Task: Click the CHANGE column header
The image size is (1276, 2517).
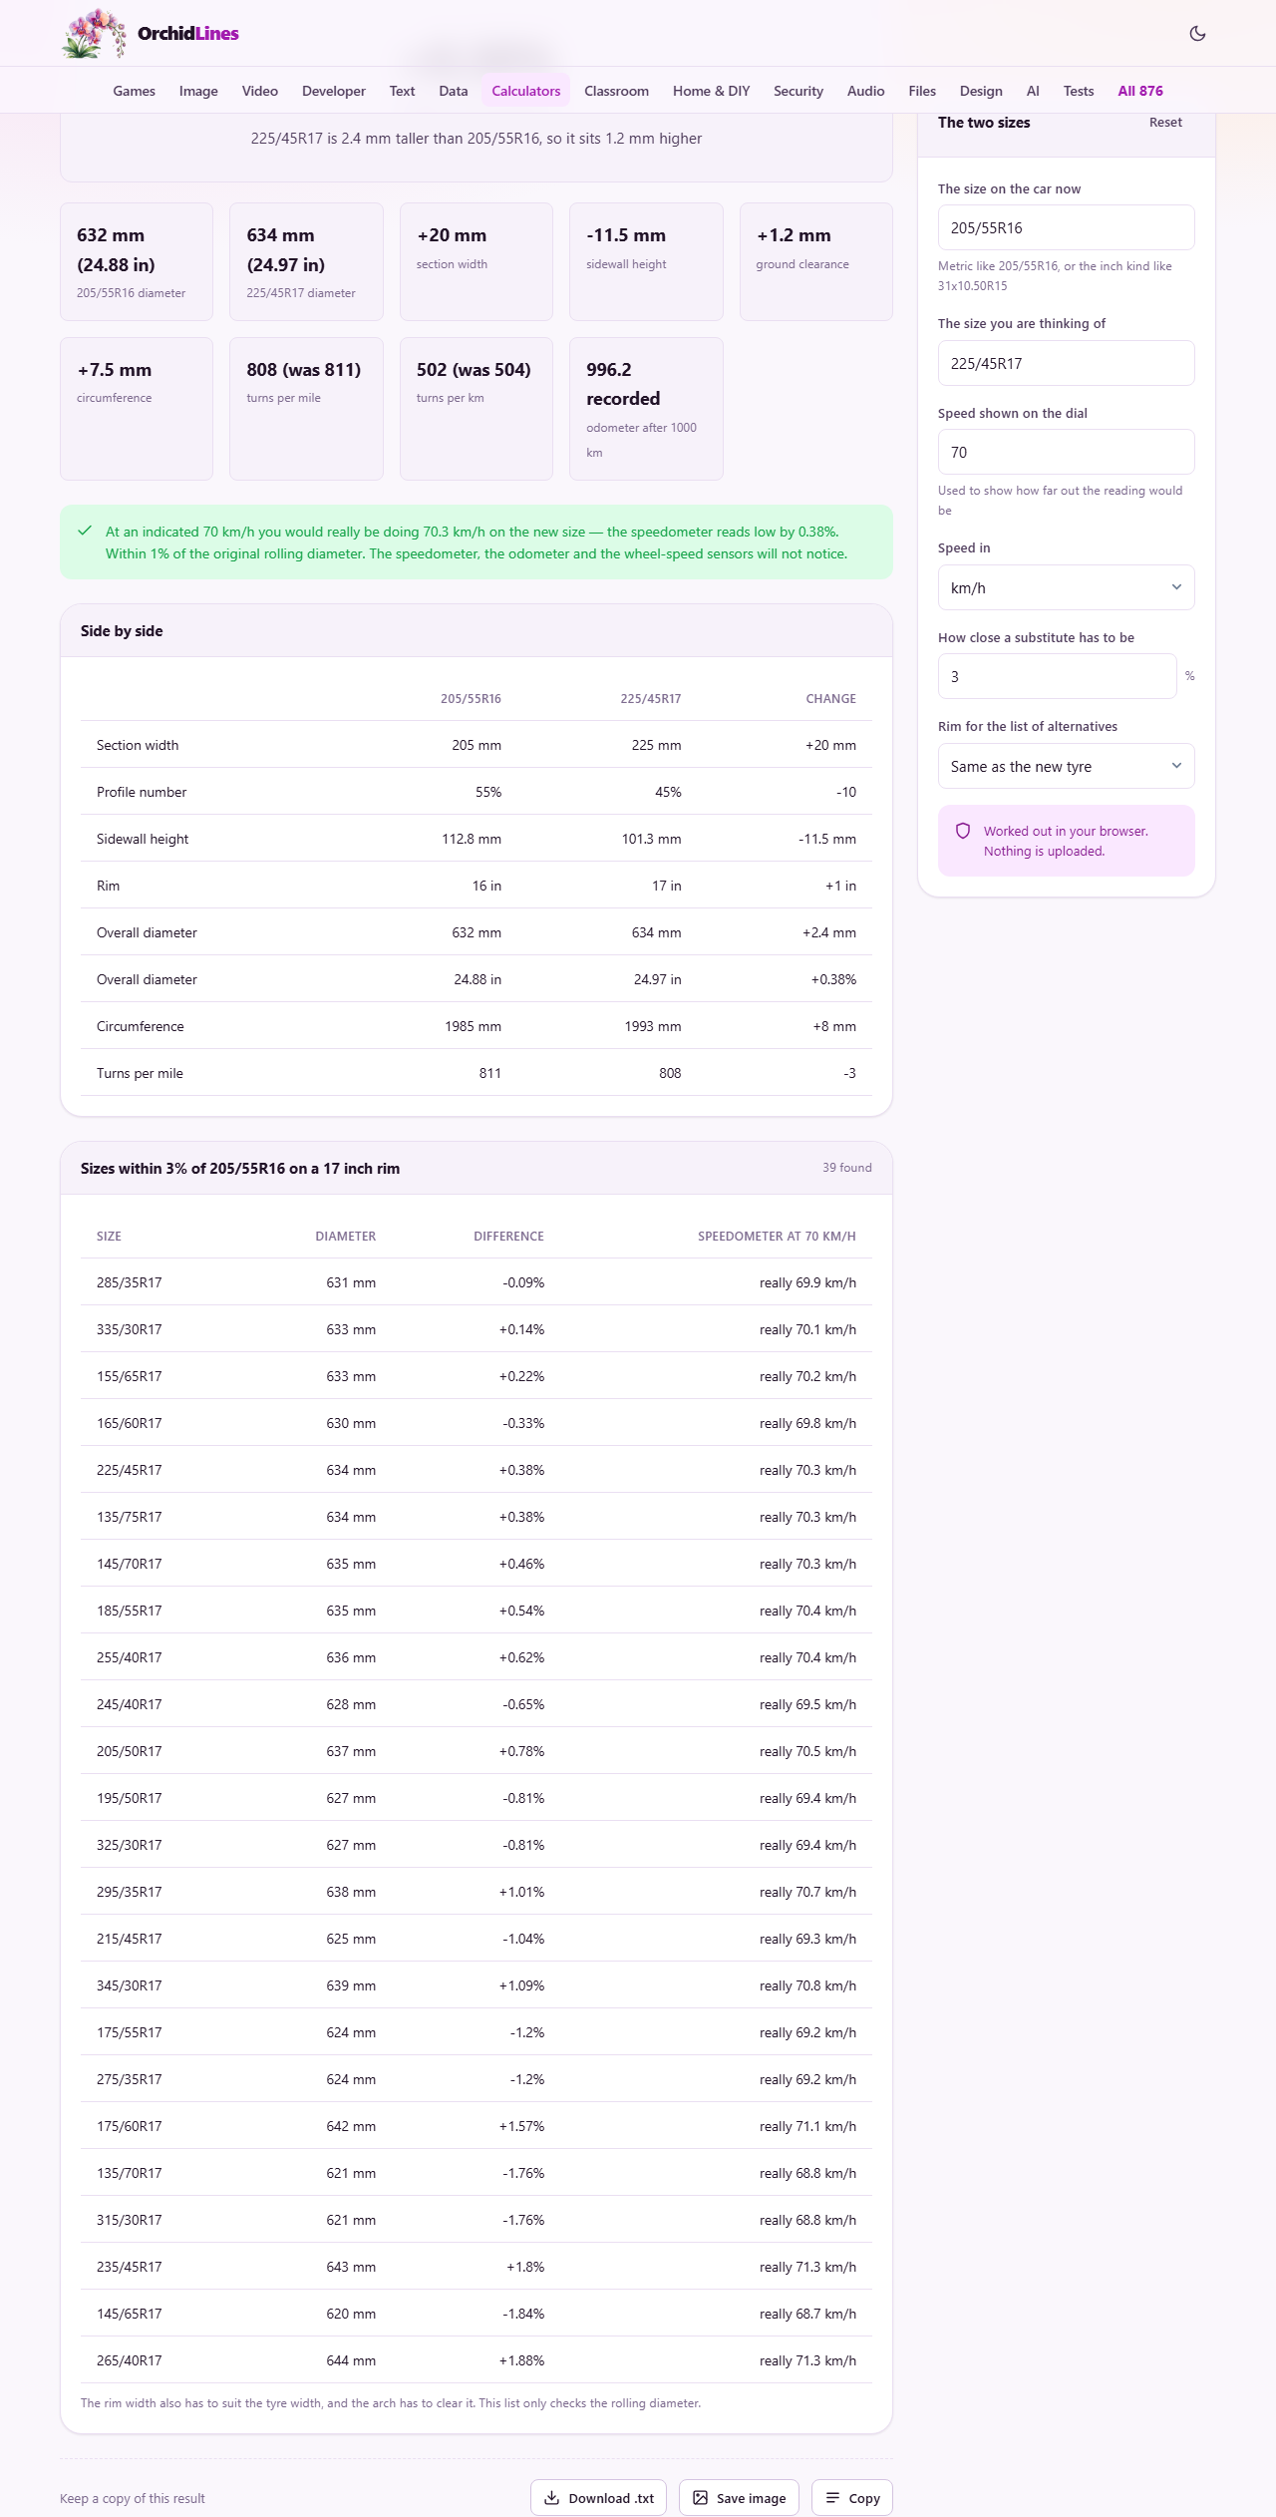Action: click(830, 699)
